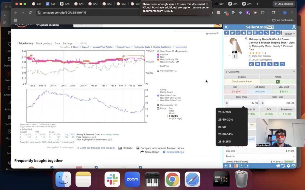
Task: Click the shopping cart icon in SellerAmp toolbar
Action: pos(272,33)
